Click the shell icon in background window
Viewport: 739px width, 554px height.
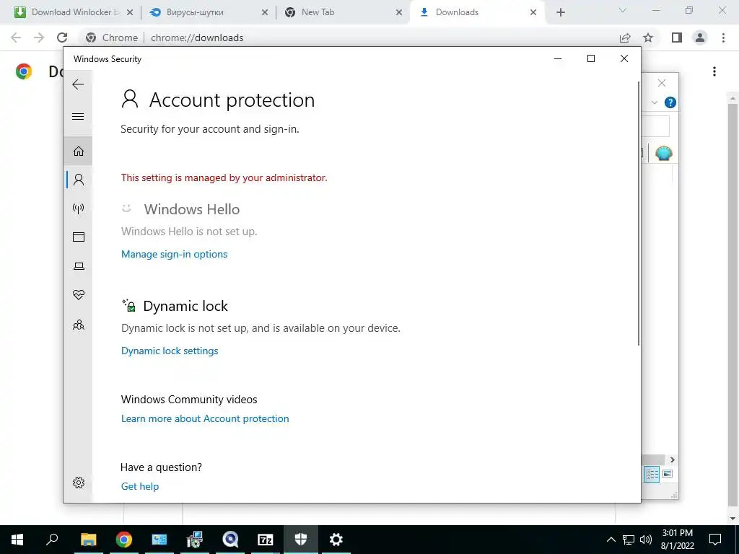click(x=664, y=153)
